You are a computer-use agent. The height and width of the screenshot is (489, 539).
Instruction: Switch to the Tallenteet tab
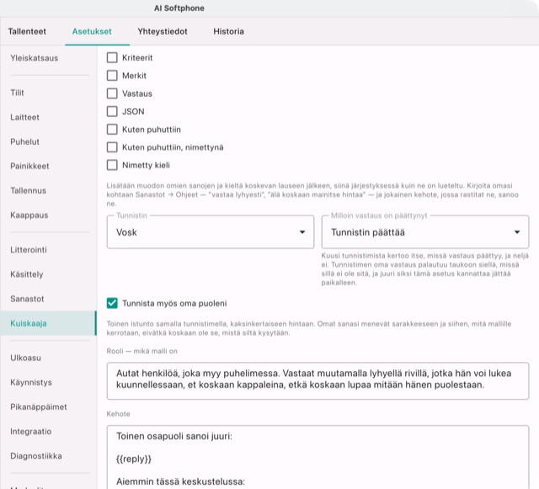click(x=27, y=32)
